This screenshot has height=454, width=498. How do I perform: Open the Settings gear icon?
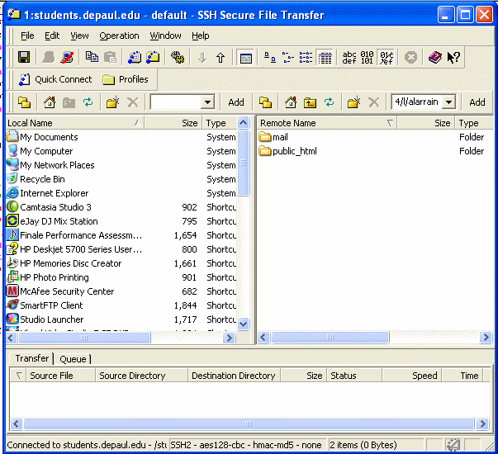pyautogui.click(x=178, y=57)
